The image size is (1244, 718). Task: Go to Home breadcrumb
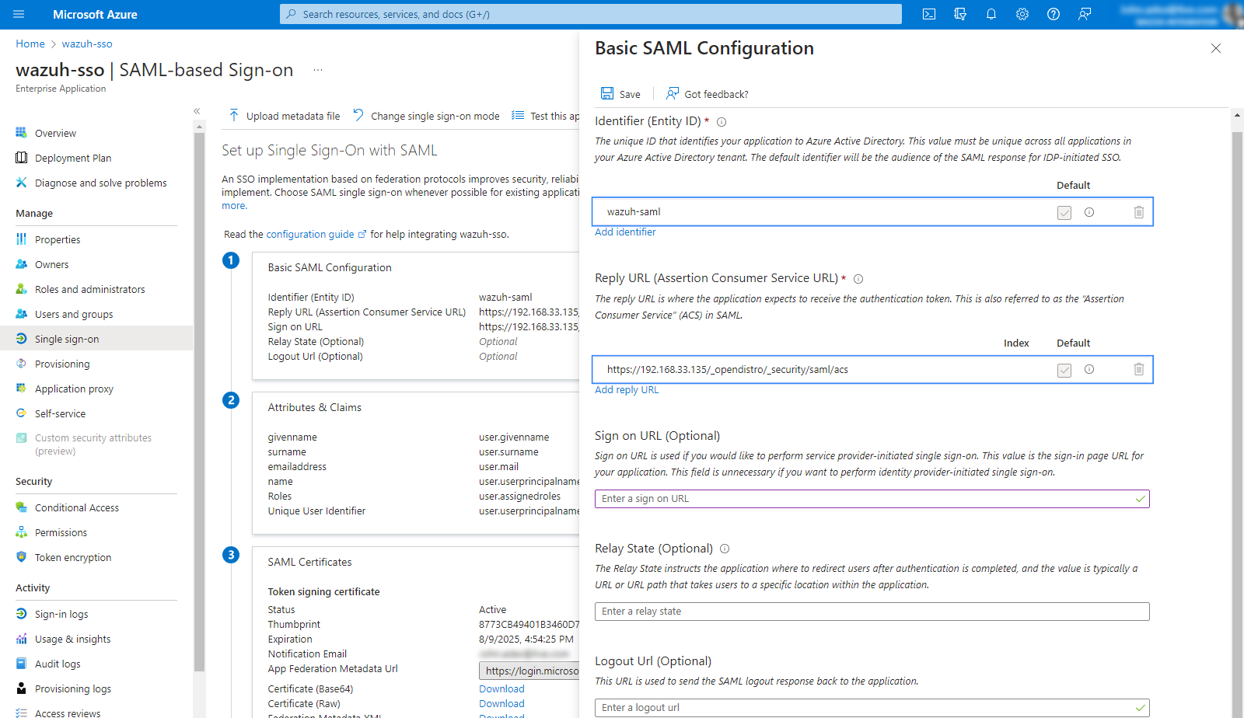point(30,44)
